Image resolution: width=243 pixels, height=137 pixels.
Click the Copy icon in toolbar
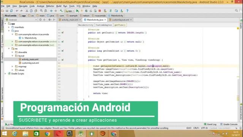(31, 11)
